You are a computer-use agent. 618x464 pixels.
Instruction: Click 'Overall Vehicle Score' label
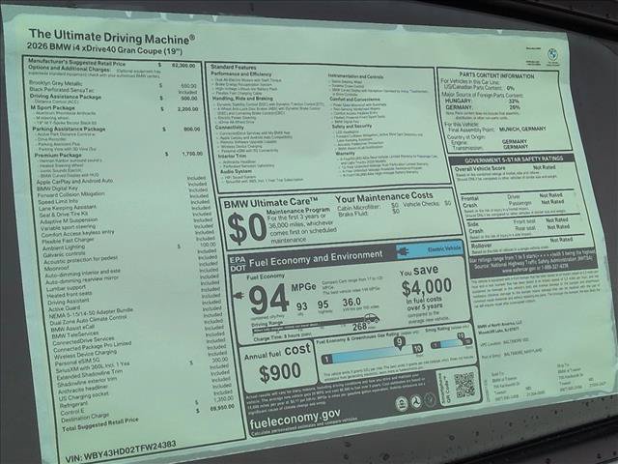480,168
